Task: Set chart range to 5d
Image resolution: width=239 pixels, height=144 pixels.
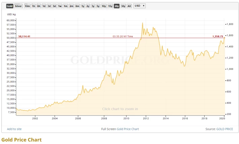Action: [x=54, y=6]
